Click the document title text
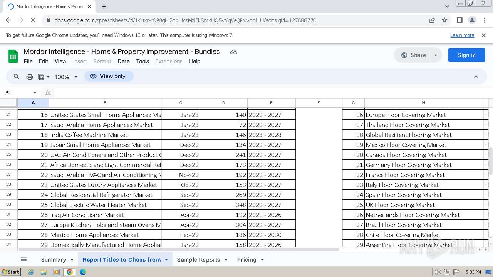Screen dimensions: 493x277 pyautogui.click(x=122, y=52)
